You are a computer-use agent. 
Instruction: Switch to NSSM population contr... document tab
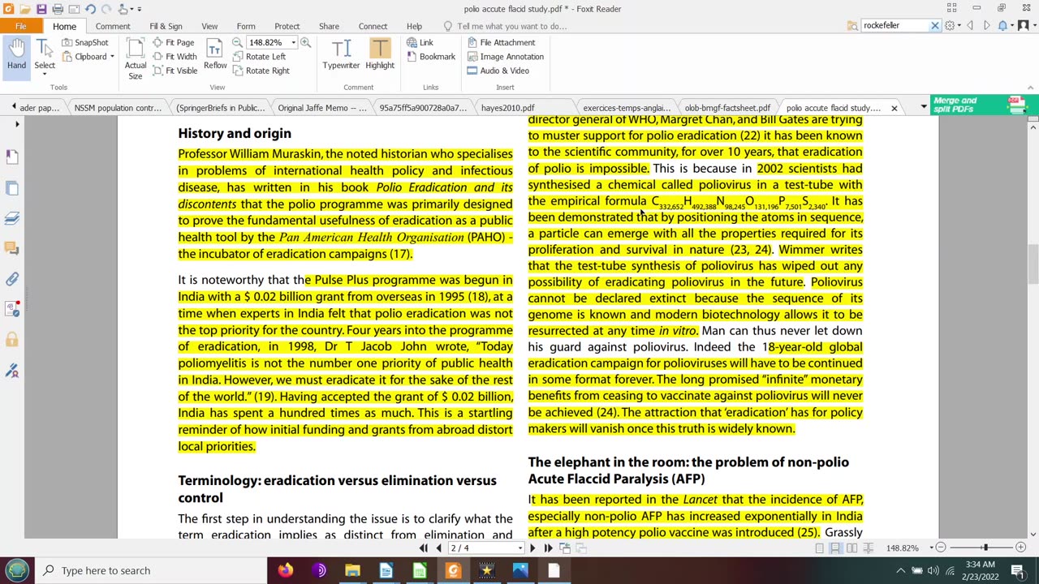click(x=118, y=108)
